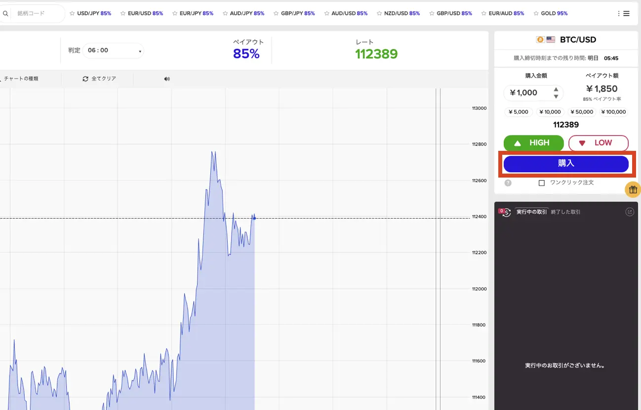The height and width of the screenshot is (410, 641).
Task: Star USD/JPY as favorite
Action: point(72,13)
